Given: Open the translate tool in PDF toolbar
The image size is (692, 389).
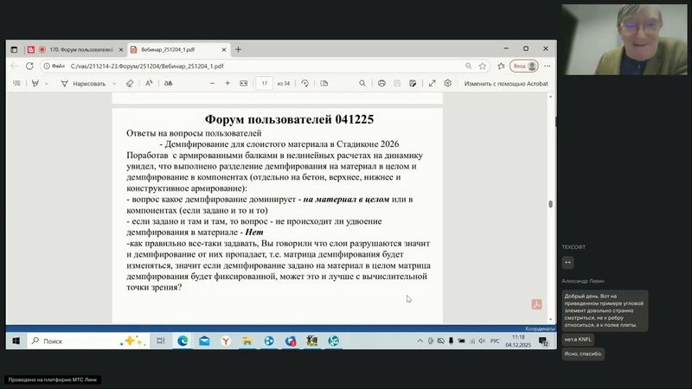Looking at the screenshot, I should point(168,83).
